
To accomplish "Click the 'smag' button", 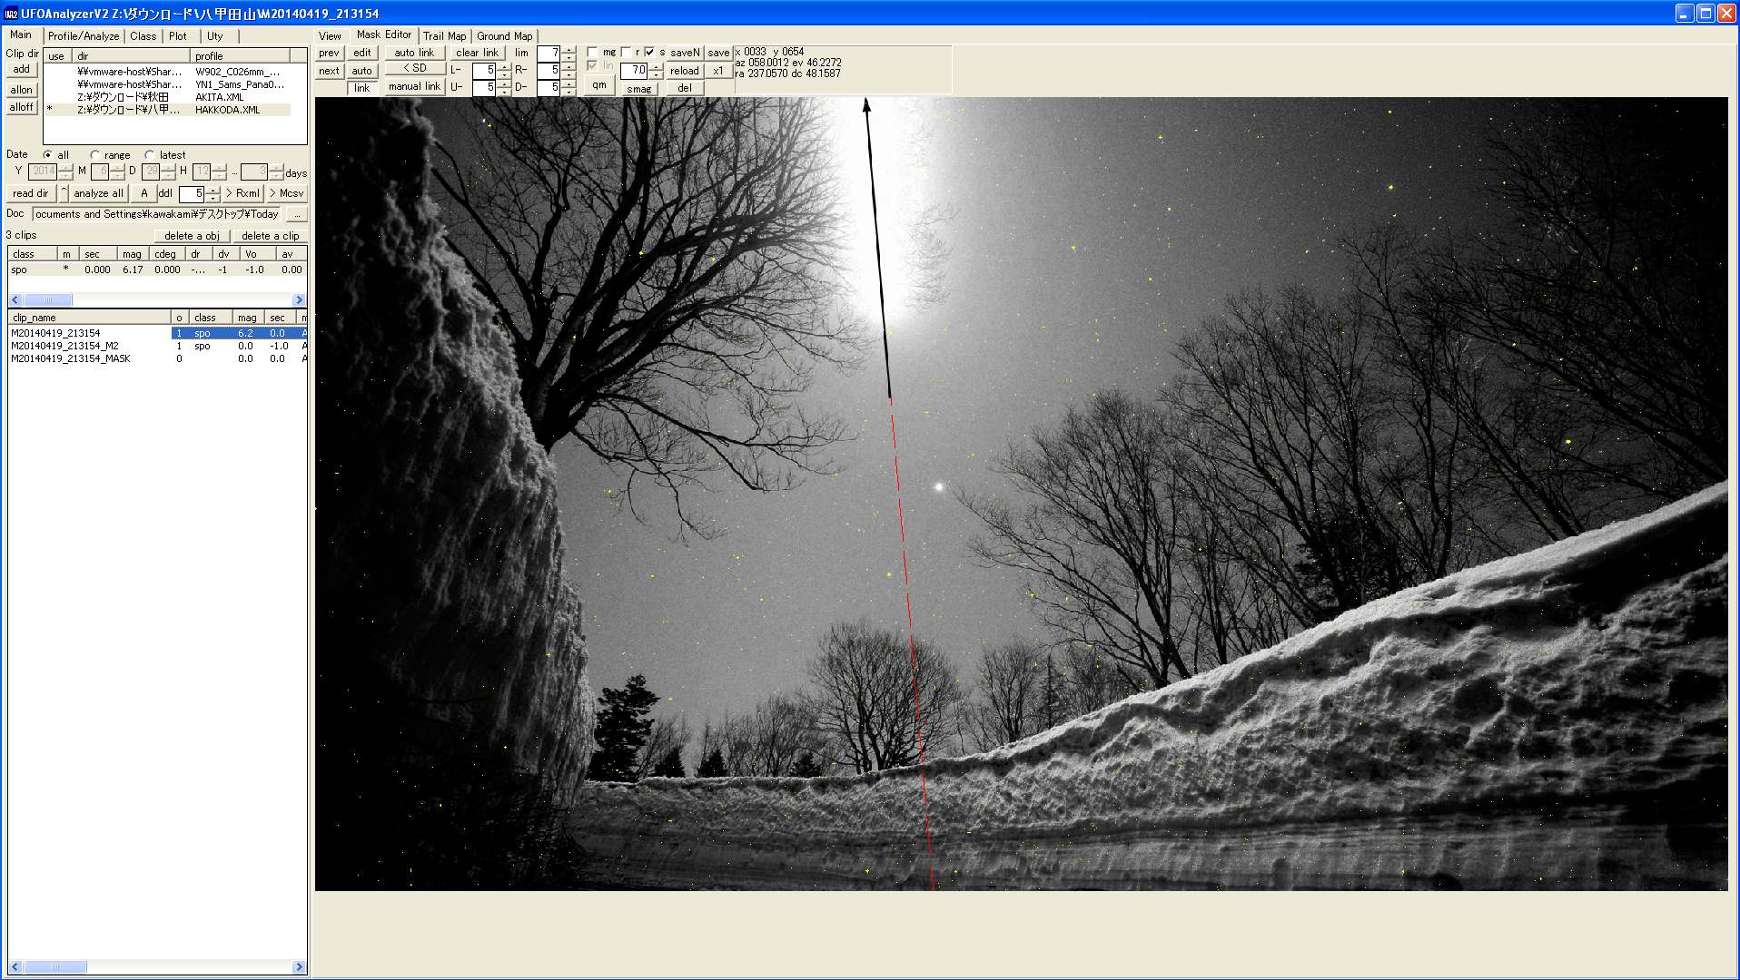I will (x=639, y=89).
